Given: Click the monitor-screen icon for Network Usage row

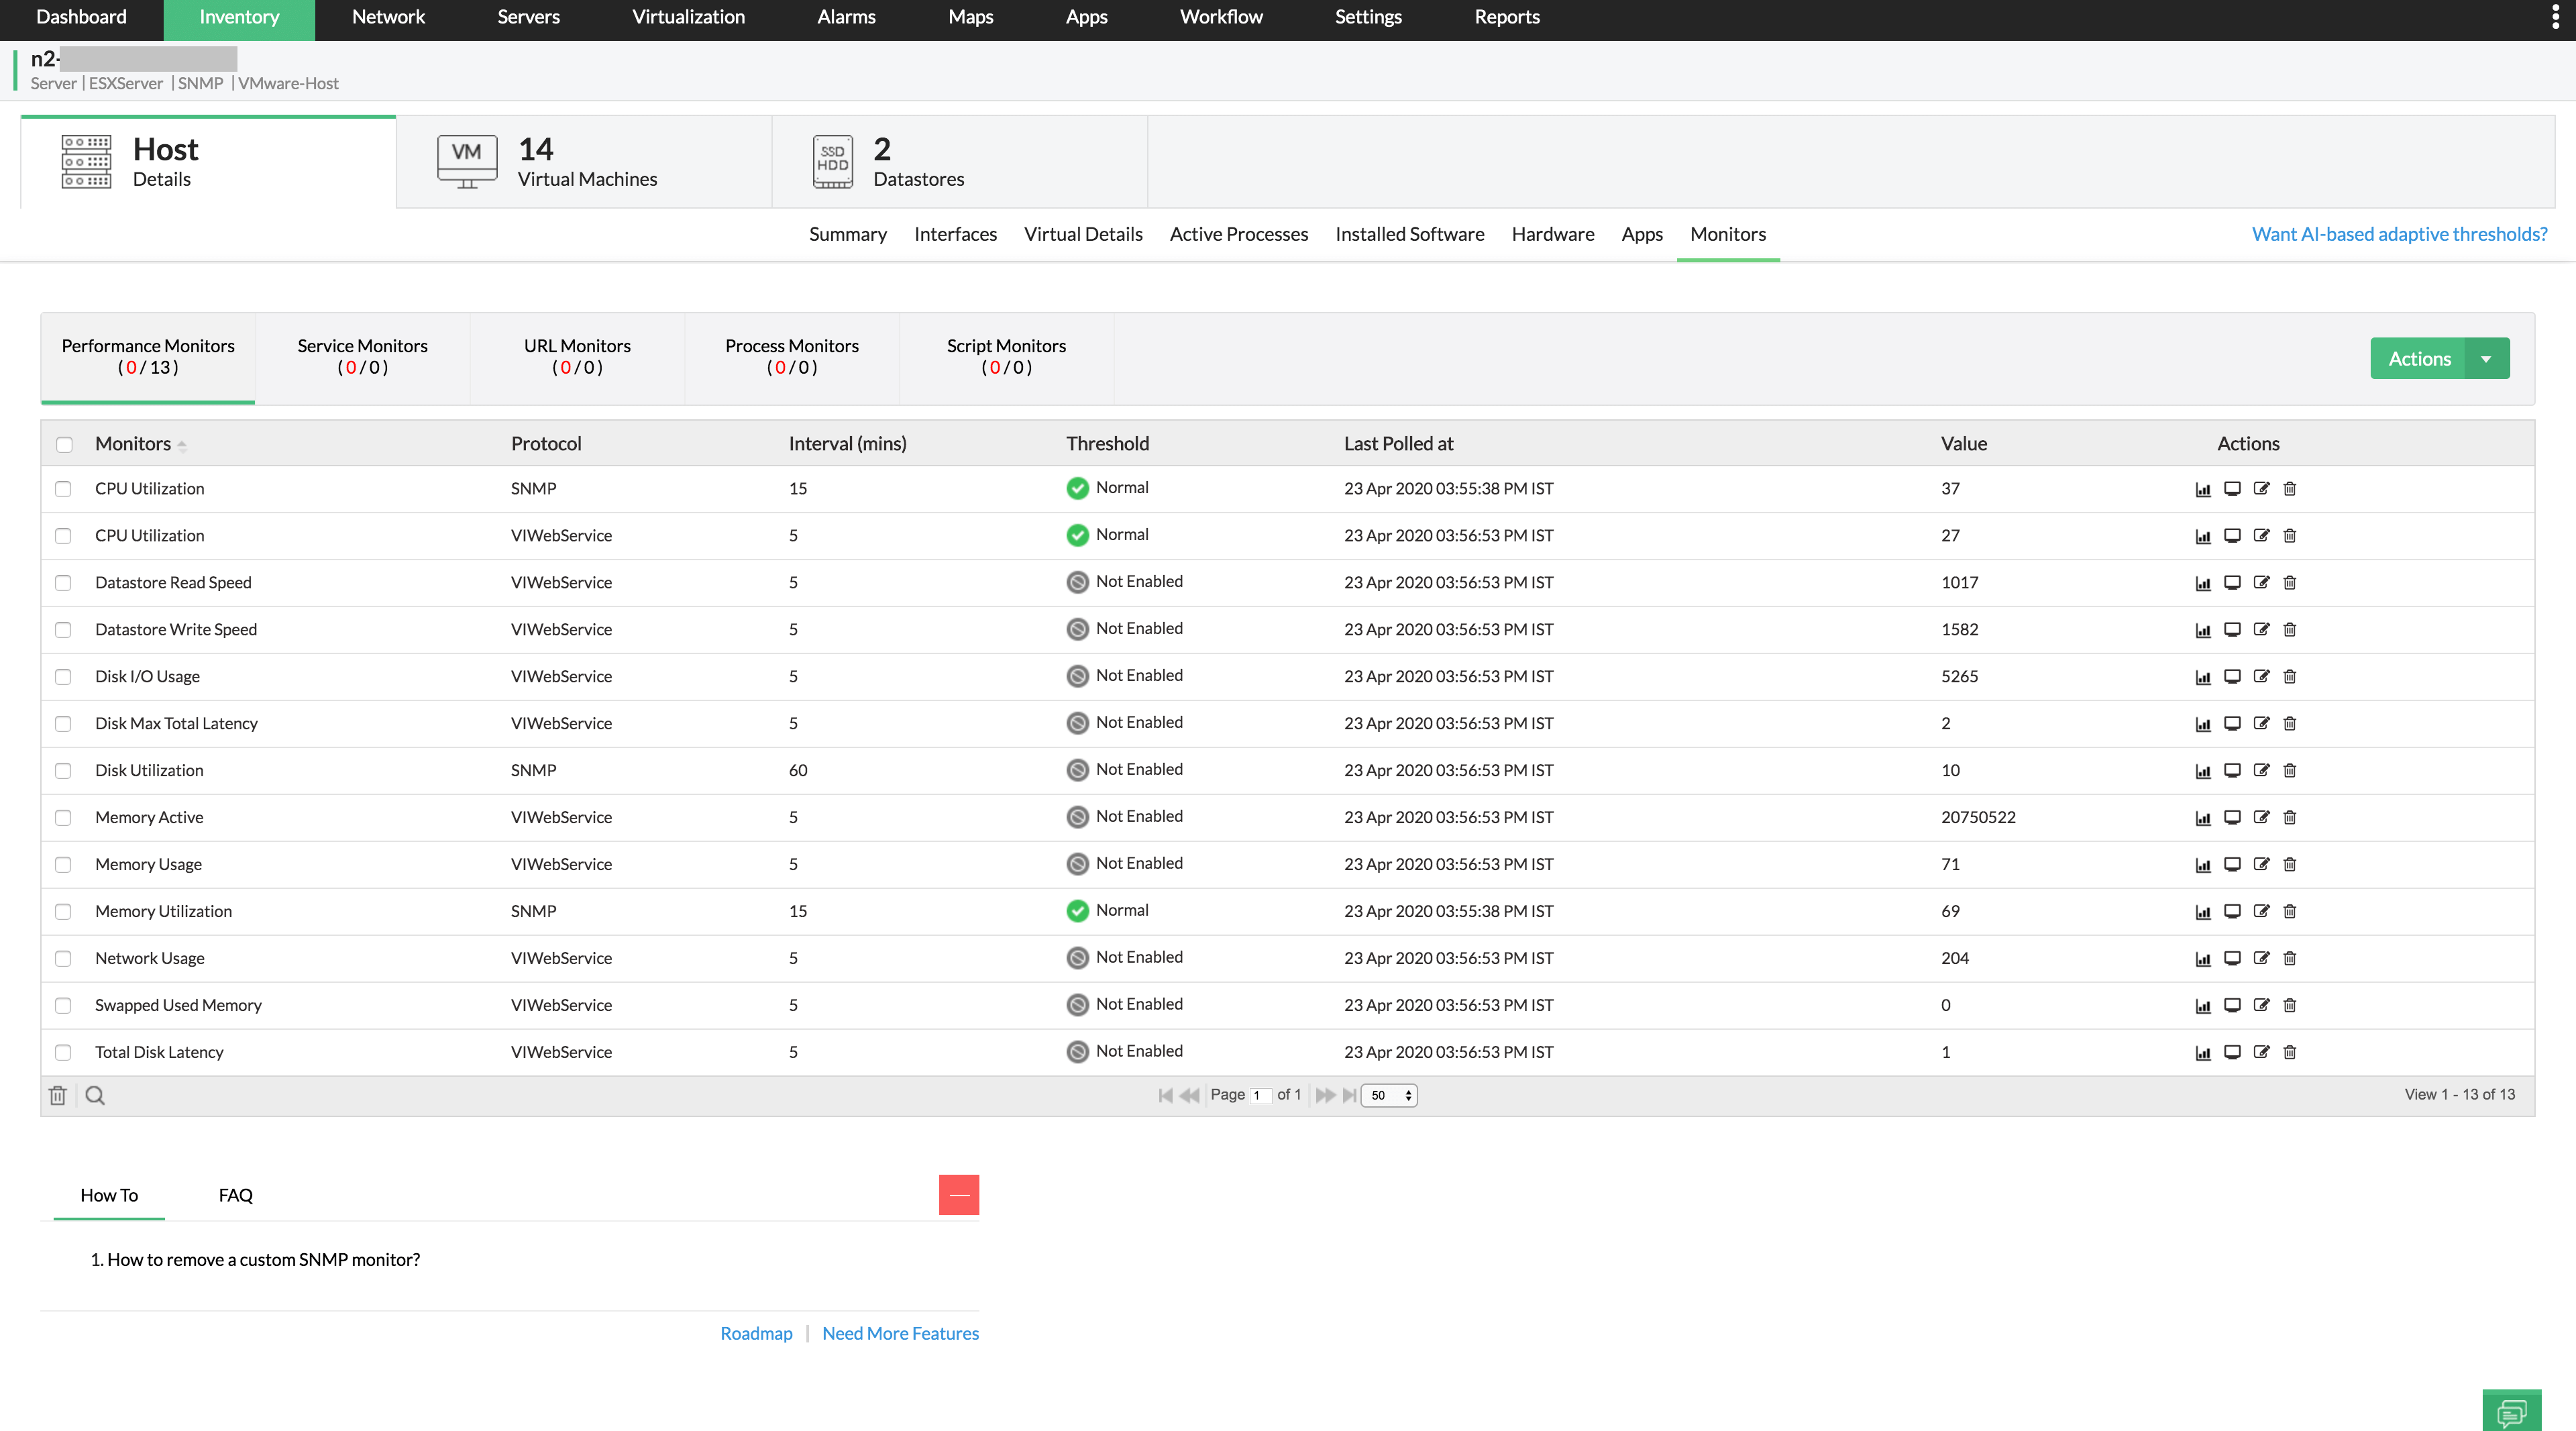Looking at the screenshot, I should [2232, 958].
